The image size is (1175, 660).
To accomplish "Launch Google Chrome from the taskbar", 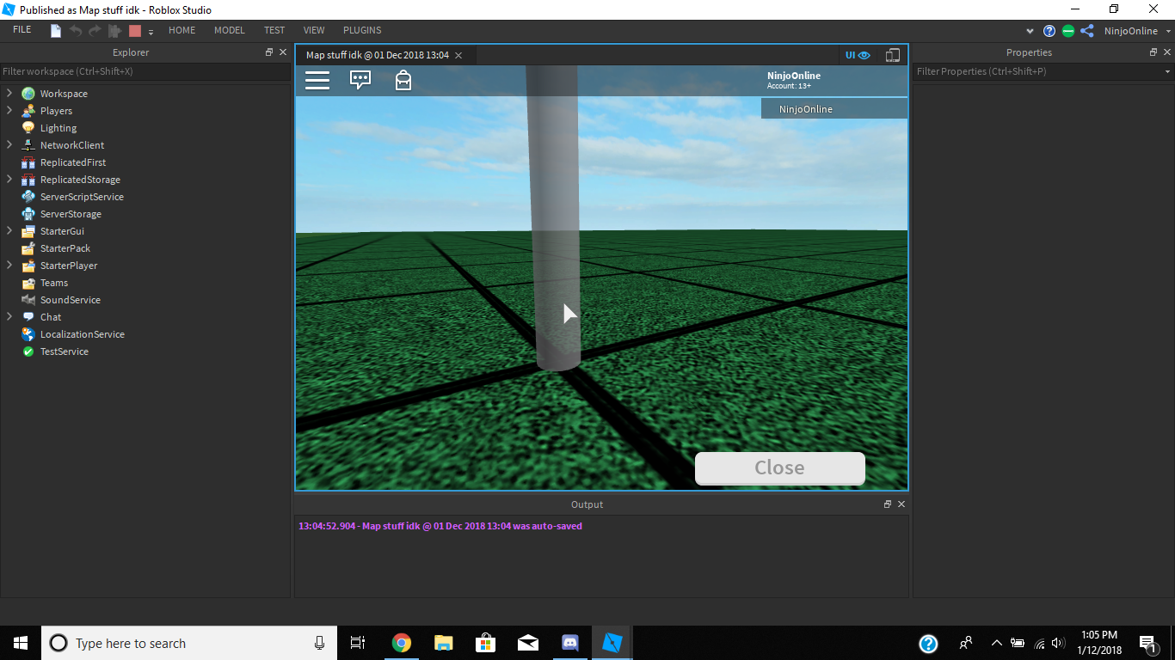I will click(x=401, y=643).
